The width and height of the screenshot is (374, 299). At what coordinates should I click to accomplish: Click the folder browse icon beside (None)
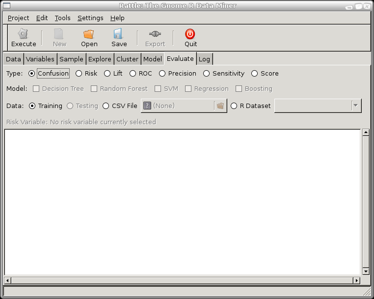(x=220, y=106)
